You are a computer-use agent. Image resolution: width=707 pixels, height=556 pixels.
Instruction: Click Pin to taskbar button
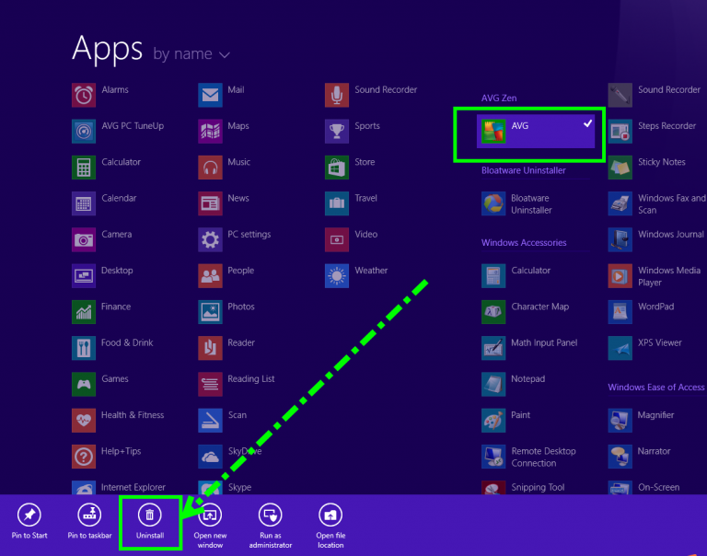pyautogui.click(x=89, y=521)
